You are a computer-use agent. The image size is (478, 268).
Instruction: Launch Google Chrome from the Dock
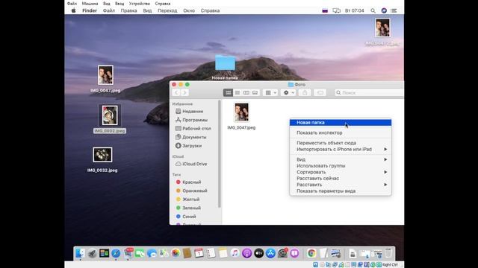click(311, 253)
